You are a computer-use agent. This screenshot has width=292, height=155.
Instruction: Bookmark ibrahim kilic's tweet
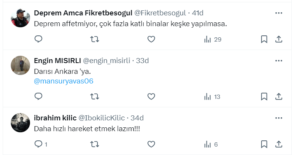point(264,144)
